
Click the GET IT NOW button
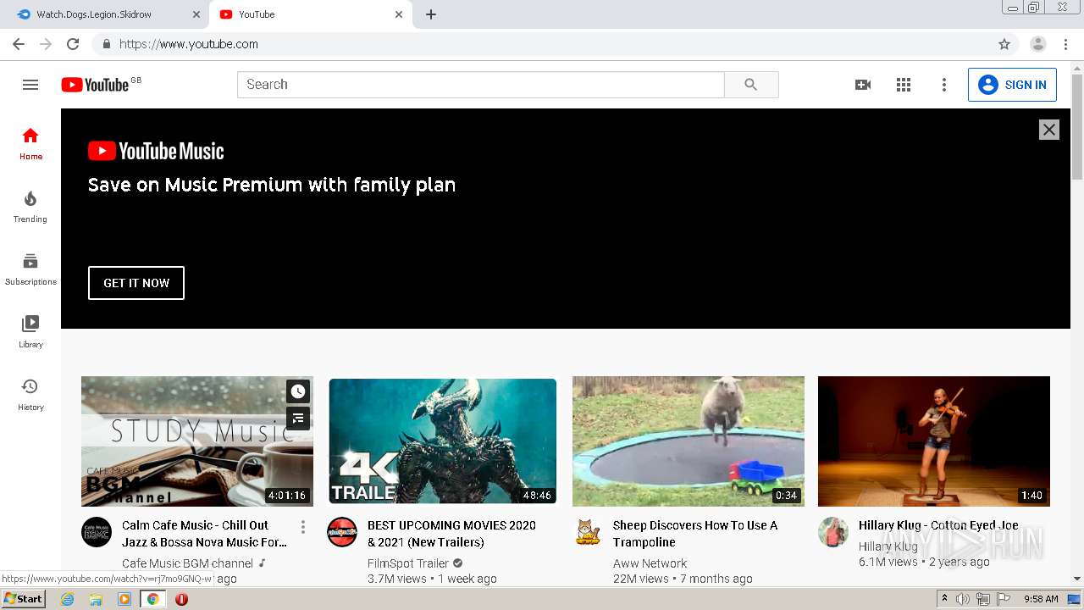(136, 283)
